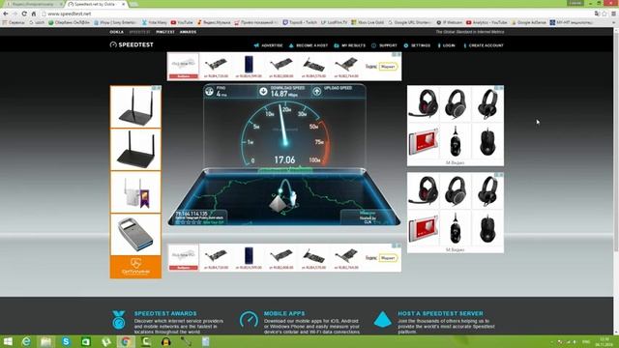Screen dimensions: 619x348
Task: Open Camtasia from the taskbar
Action: click(146, 341)
